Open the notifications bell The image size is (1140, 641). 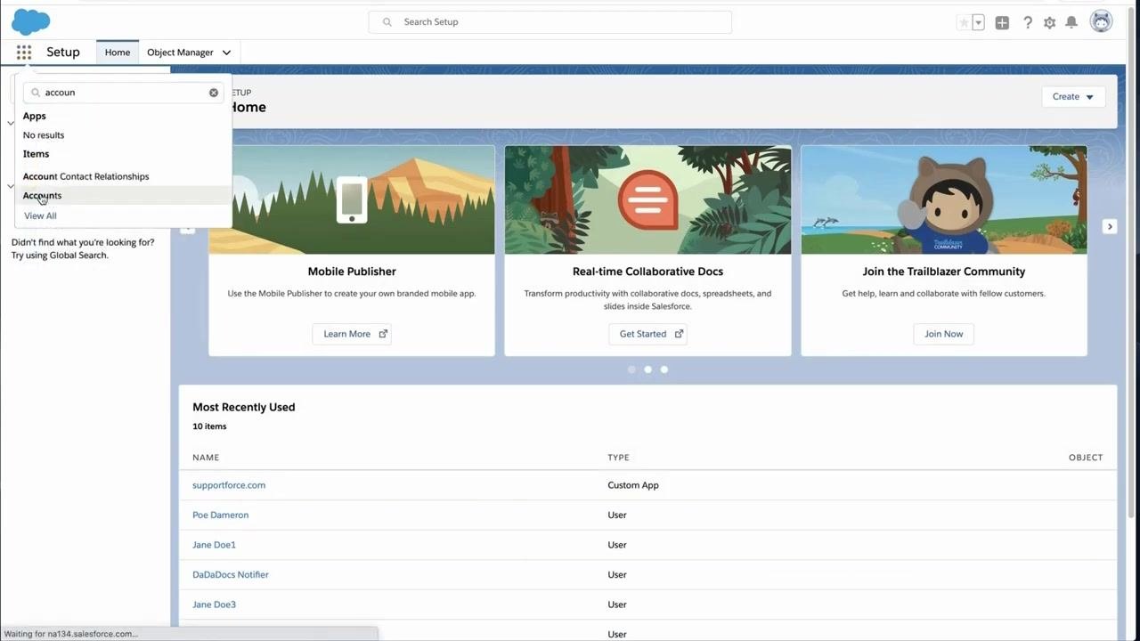pos(1071,22)
